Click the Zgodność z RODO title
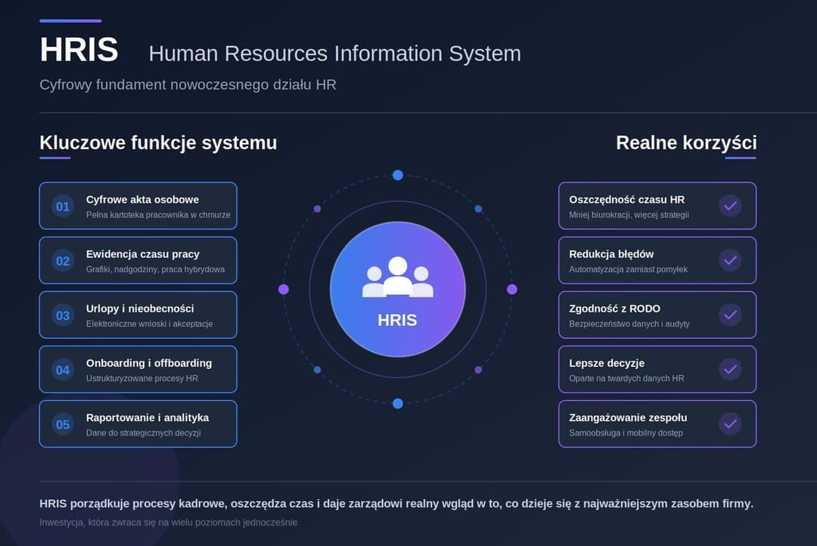This screenshot has width=817, height=546. (x=615, y=309)
